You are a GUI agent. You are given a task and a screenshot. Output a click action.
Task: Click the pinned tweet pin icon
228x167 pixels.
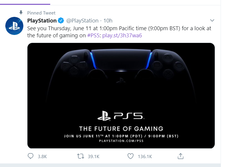(x=21, y=13)
